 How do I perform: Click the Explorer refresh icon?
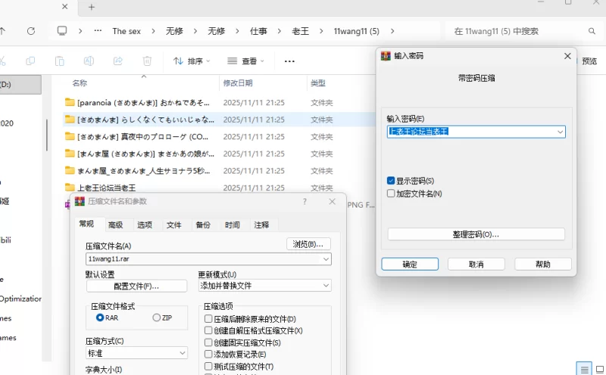pyautogui.click(x=30, y=31)
